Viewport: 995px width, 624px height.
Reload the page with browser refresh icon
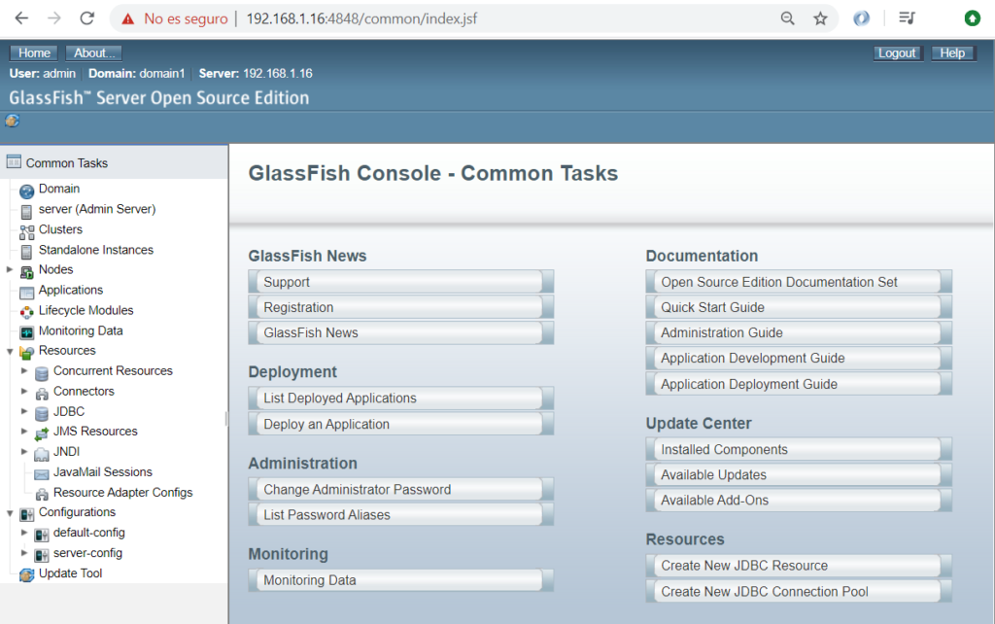86,18
